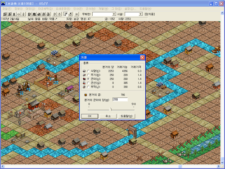Click the second icon in the second toolbar group
Image resolution: width=225 pixels, height=169 pixels.
(x=34, y=14)
